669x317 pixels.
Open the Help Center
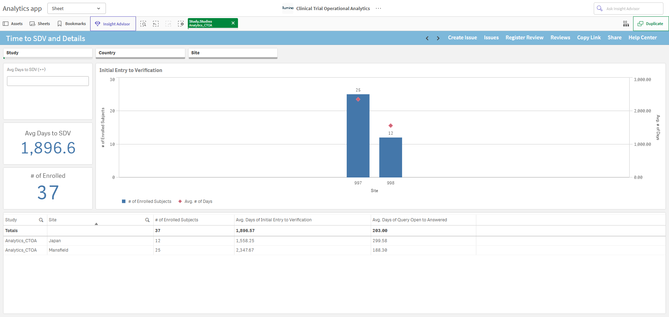pos(643,38)
